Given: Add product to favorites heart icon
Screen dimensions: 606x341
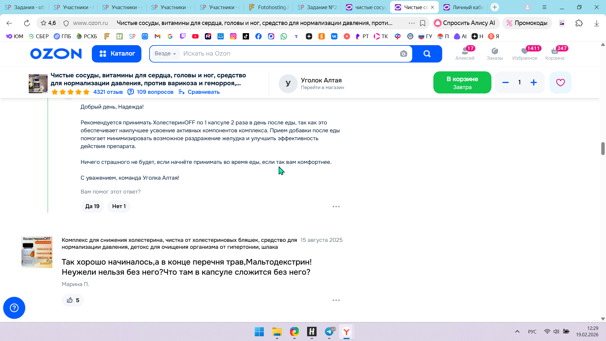Looking at the screenshot, I should click(x=560, y=82).
